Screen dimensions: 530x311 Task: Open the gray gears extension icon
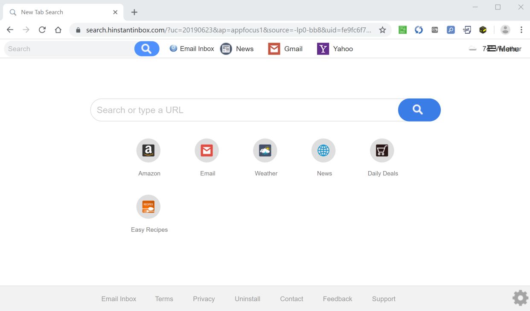pos(434,30)
